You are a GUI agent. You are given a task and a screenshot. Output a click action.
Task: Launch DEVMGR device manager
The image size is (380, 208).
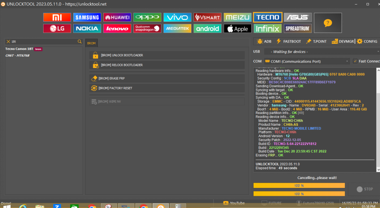tap(343, 41)
